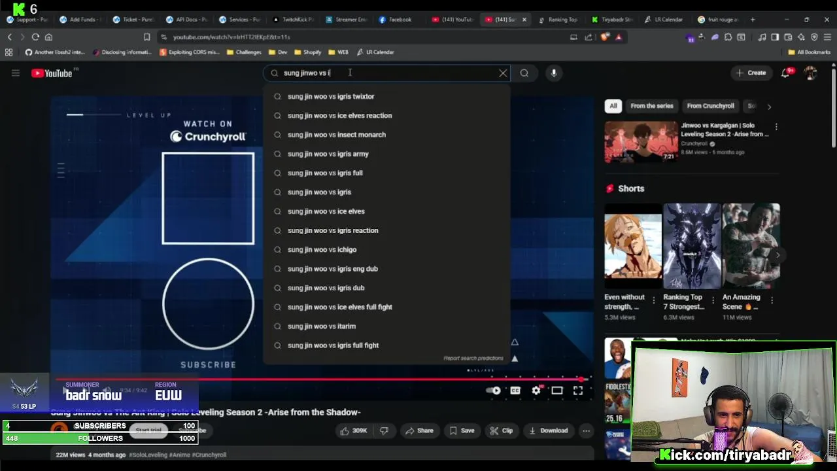Open the Brave Wallet icon
This screenshot has width=837, height=471.
pos(788,37)
